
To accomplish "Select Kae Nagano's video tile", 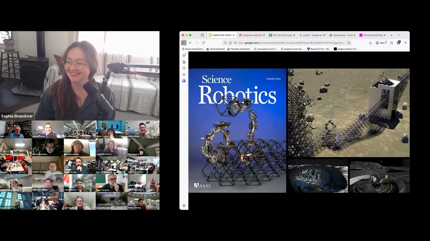I will tap(143, 147).
